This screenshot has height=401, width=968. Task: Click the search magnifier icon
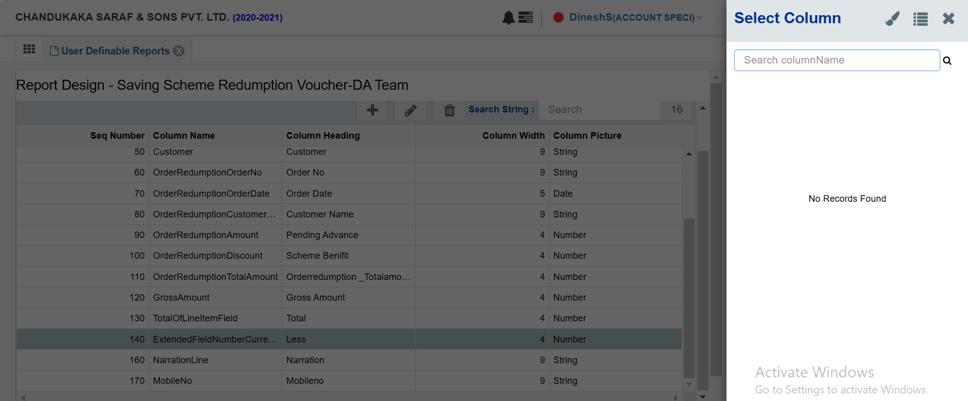[x=947, y=61]
